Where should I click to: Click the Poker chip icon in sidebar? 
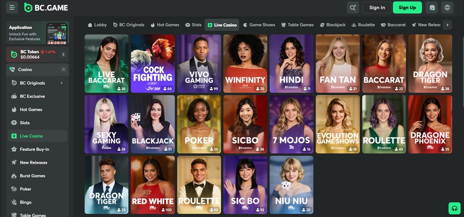(14, 189)
